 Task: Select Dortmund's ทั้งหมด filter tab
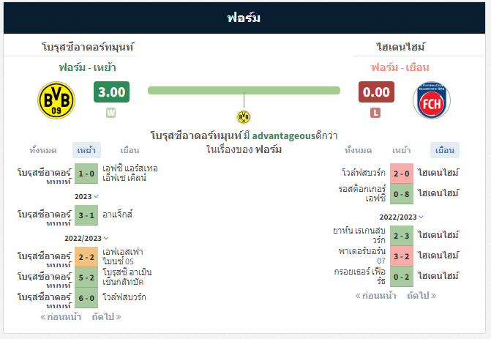43,150
